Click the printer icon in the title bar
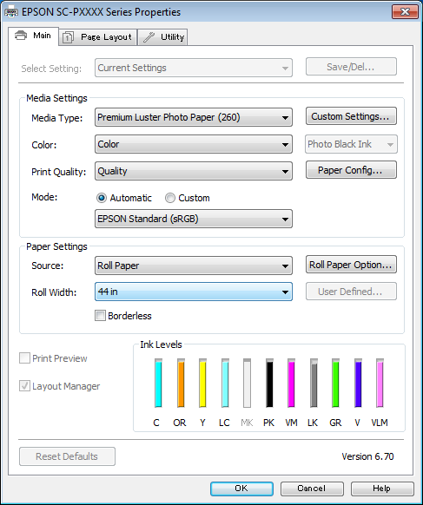 [11, 12]
